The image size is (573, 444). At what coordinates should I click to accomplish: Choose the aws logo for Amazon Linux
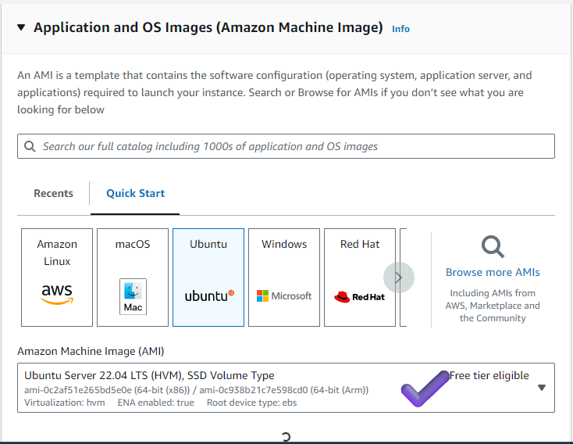[x=57, y=294]
